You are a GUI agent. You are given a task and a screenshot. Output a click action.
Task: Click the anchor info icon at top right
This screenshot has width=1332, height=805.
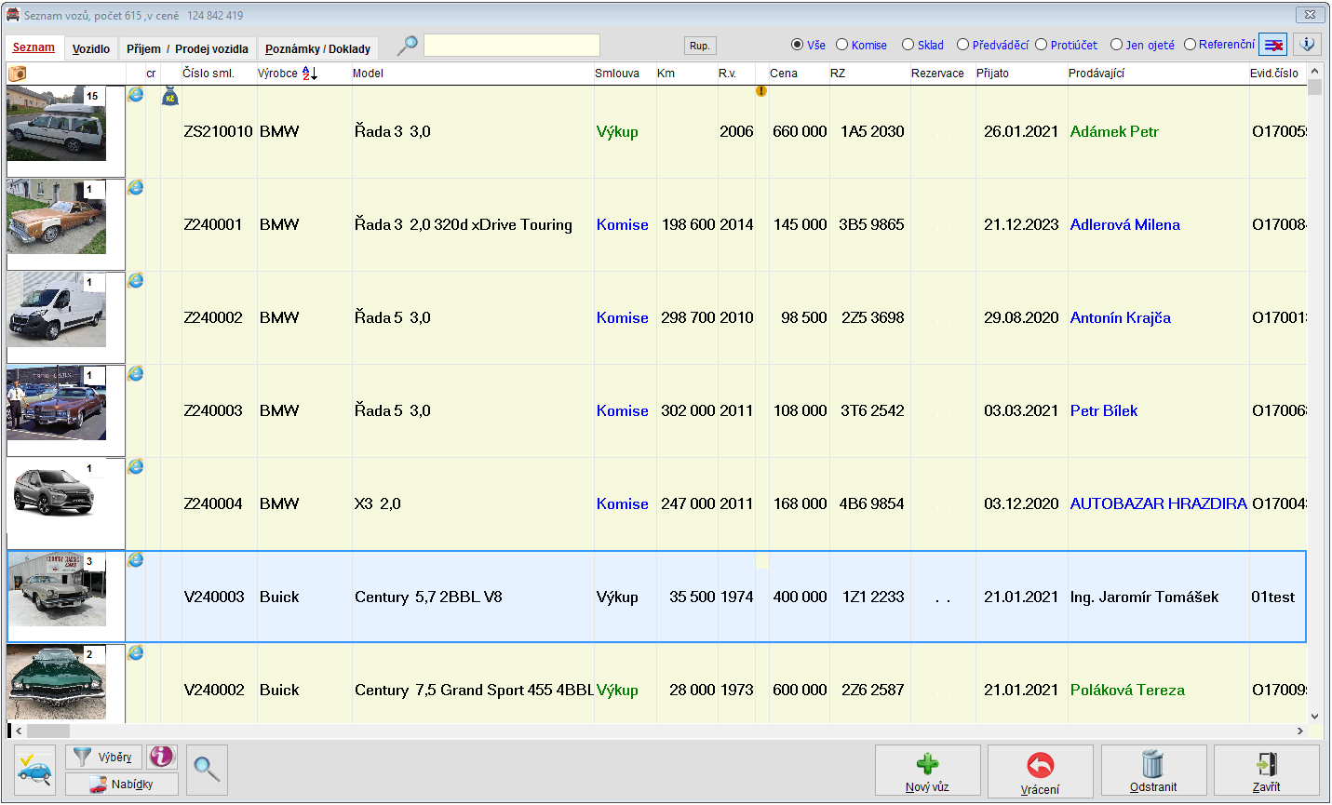[x=1307, y=45]
